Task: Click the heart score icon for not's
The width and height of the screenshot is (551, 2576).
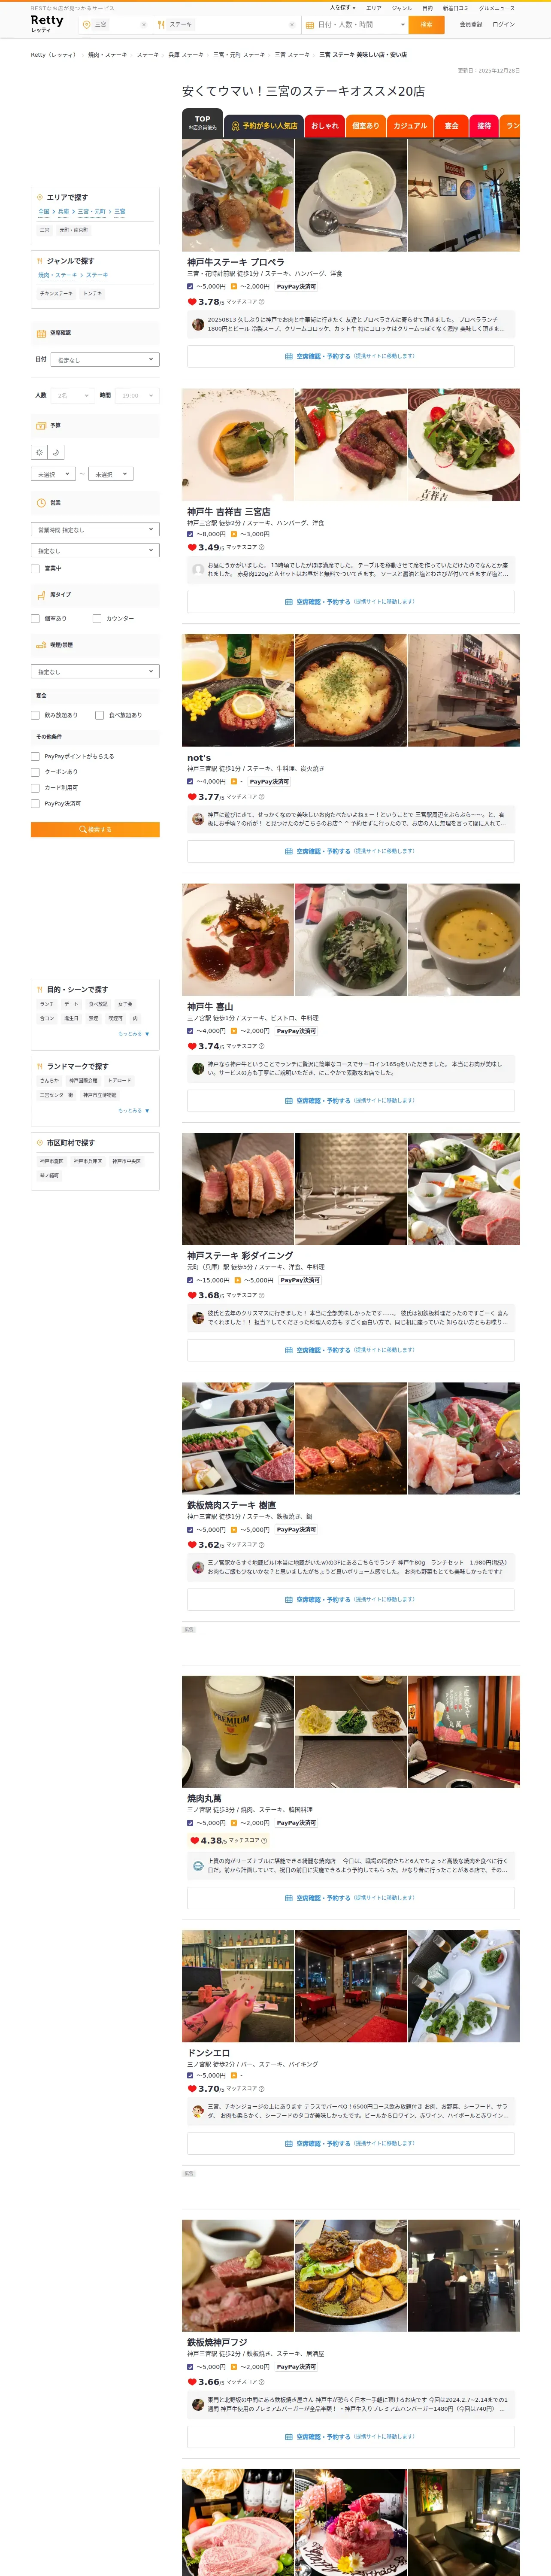Action: [192, 797]
